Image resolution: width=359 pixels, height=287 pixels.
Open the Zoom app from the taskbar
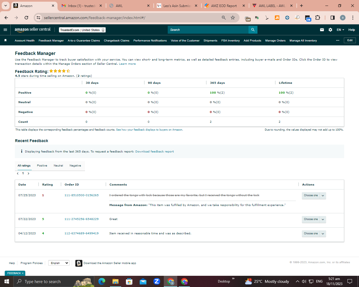coord(157,281)
